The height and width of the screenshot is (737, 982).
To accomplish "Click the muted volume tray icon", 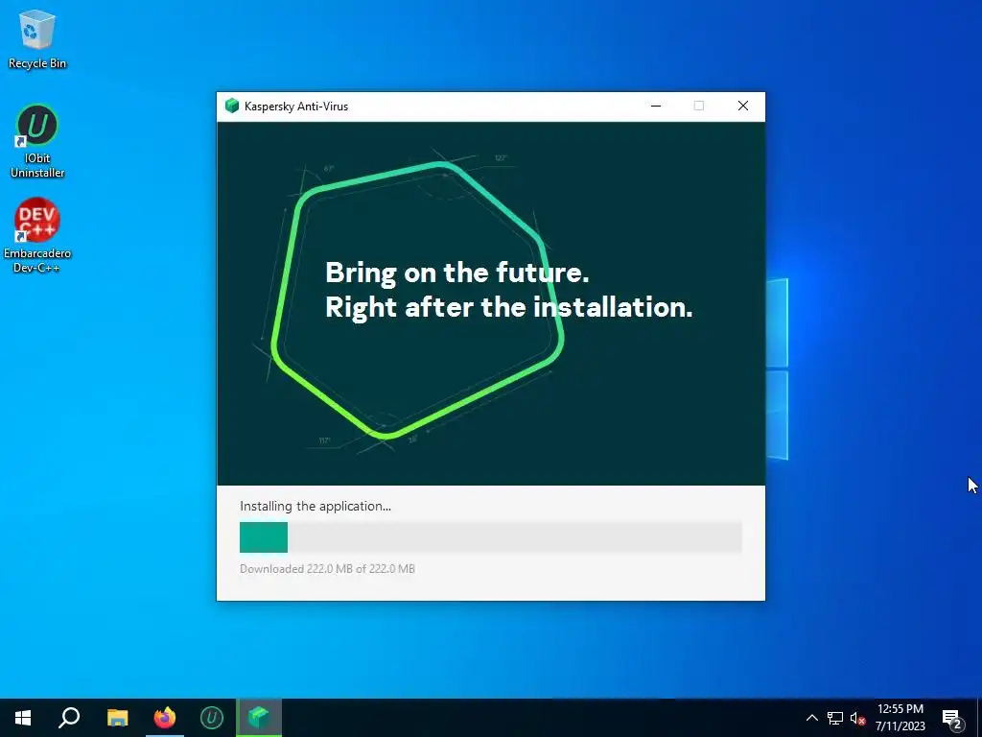I will [857, 718].
